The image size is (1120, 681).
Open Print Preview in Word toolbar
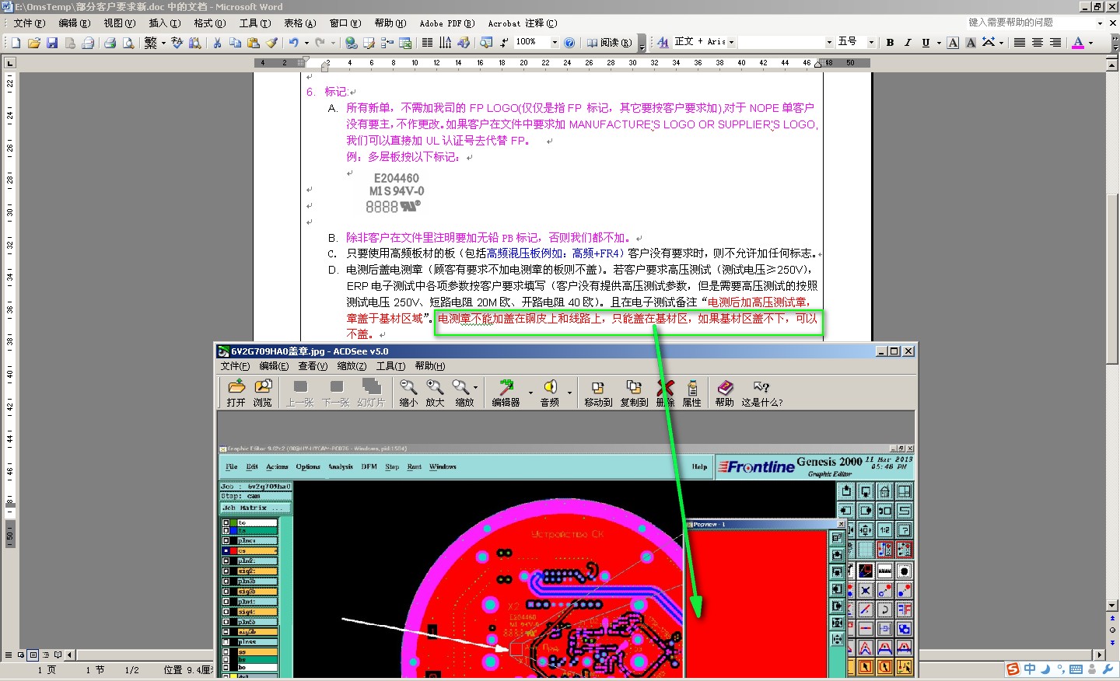(x=128, y=43)
